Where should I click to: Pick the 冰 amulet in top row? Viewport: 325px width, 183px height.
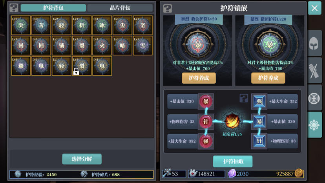point(102,25)
